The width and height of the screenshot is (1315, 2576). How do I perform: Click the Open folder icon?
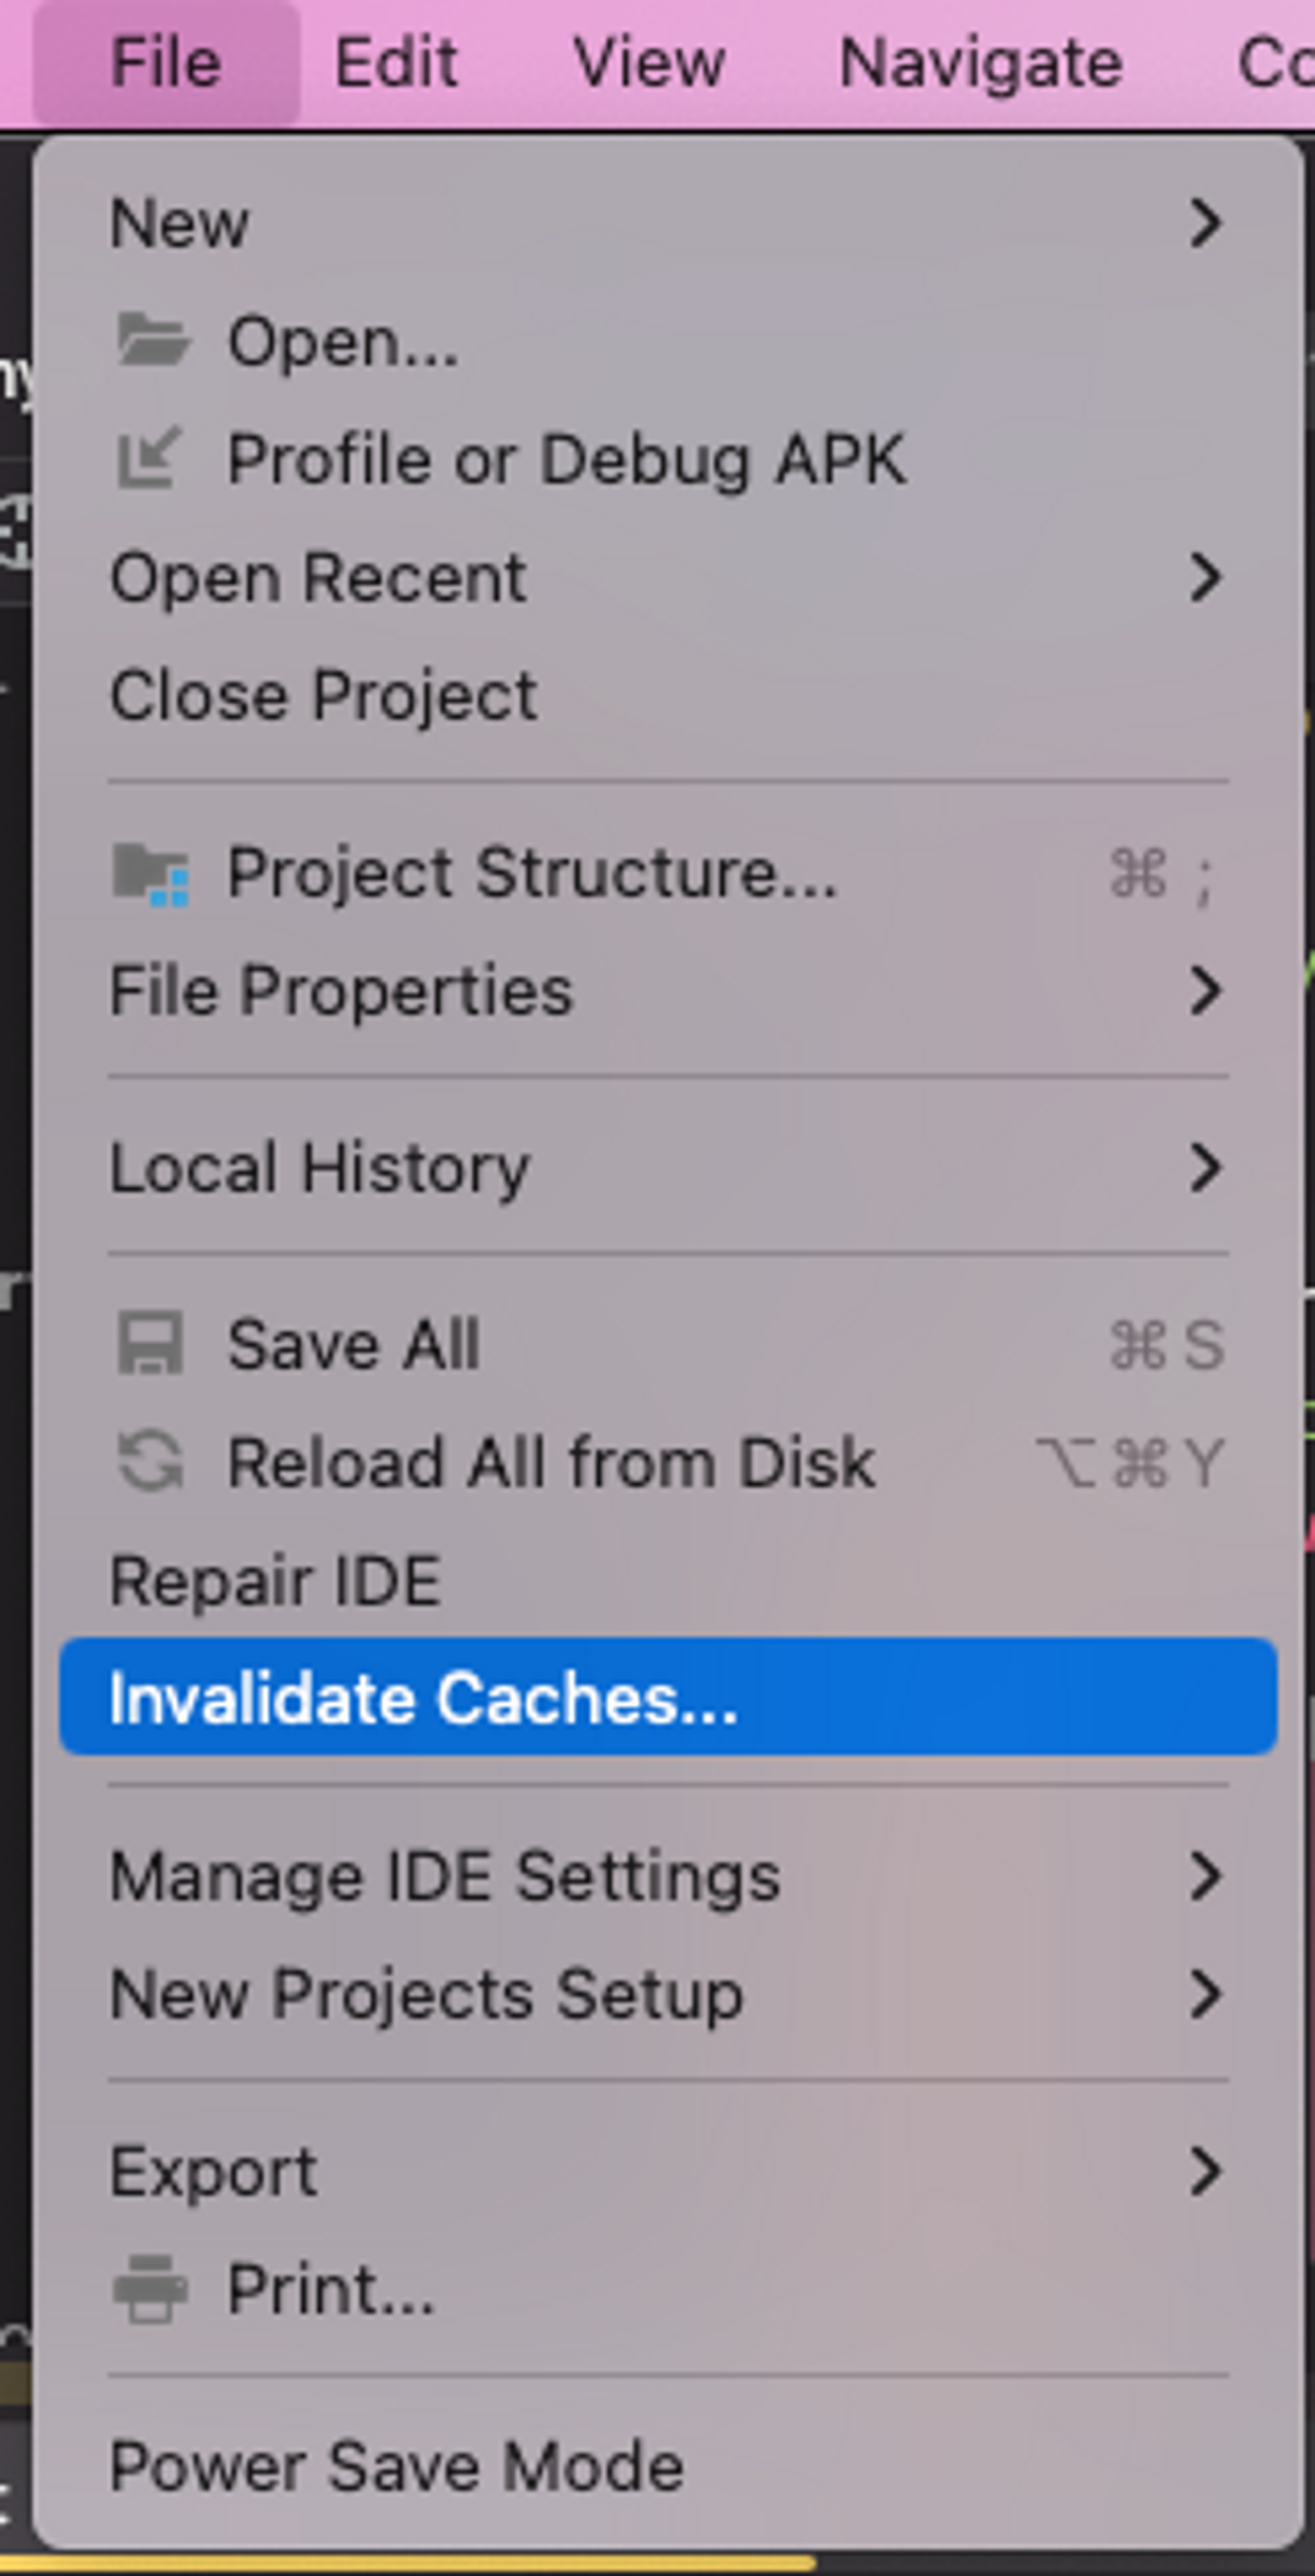tap(151, 341)
